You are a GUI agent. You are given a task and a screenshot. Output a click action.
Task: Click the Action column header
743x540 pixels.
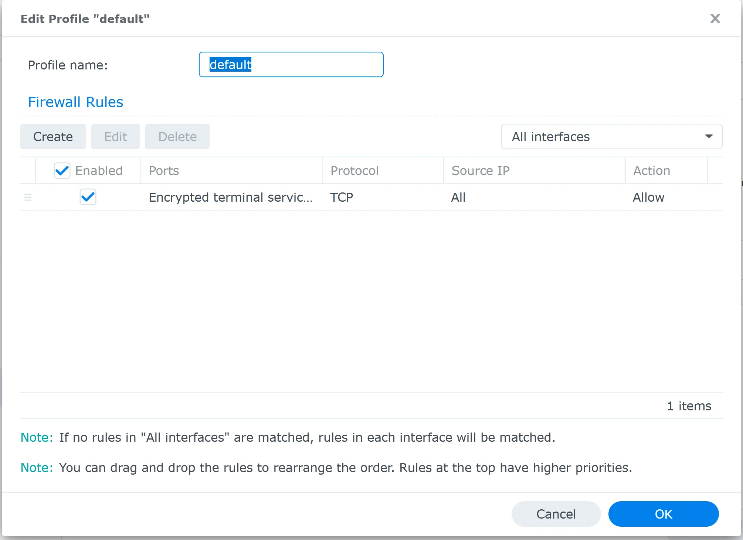coord(651,170)
